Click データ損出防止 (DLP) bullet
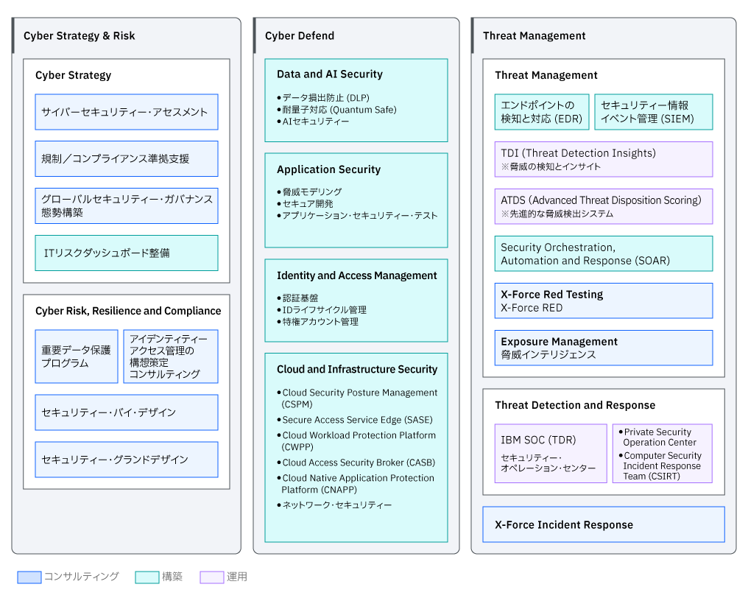This screenshot has width=748, height=601. coord(323,98)
